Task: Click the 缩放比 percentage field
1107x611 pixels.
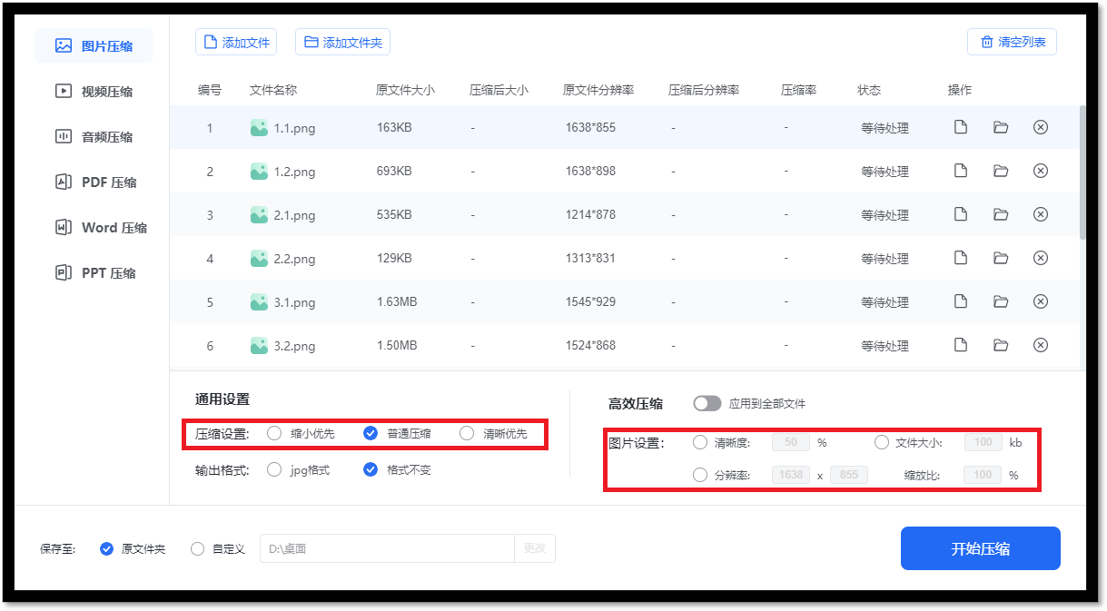Action: point(983,475)
